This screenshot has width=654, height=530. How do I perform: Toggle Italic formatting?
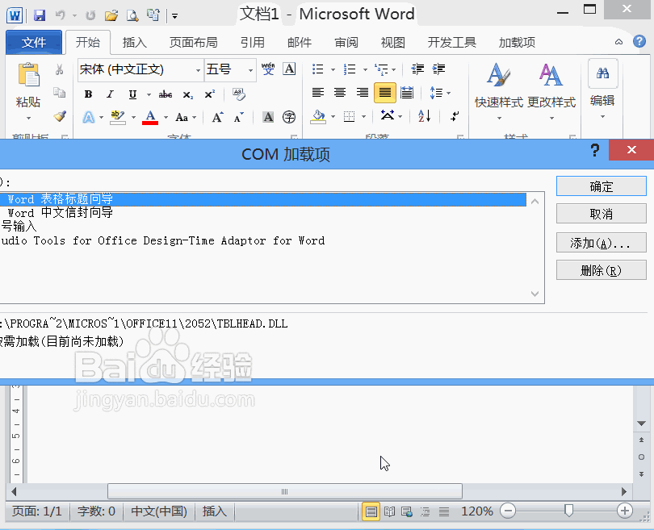[110, 94]
